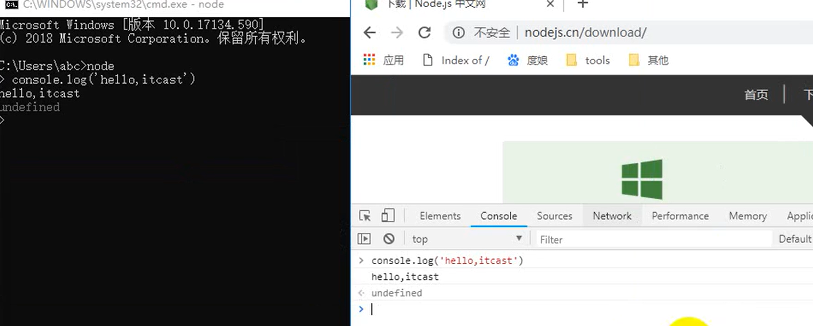Close the Node.js 中文网 tab
This screenshot has height=326, width=813.
click(550, 4)
